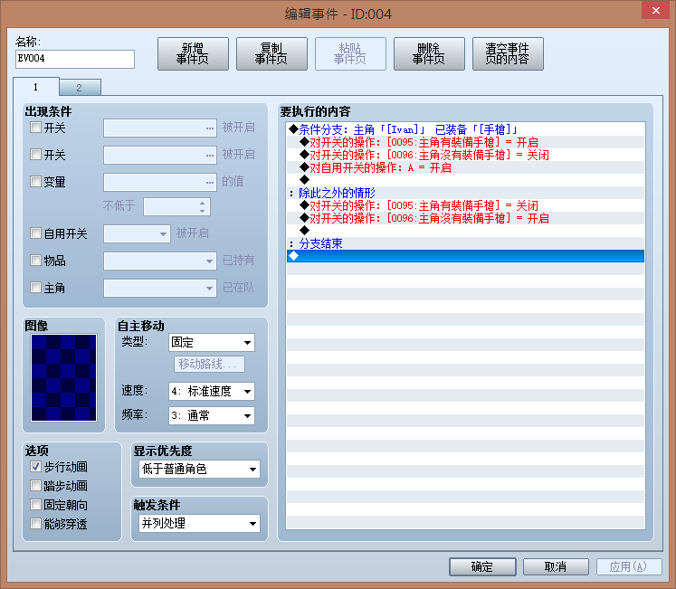Select line 0095 主角有裝備手槍 = 开启
The height and width of the screenshot is (589, 676).
click(466, 142)
